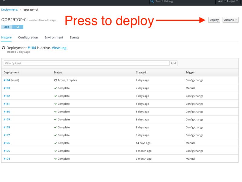Click the Search Catalog magnifier icon
242x182 pixels.
[x=152, y=2]
